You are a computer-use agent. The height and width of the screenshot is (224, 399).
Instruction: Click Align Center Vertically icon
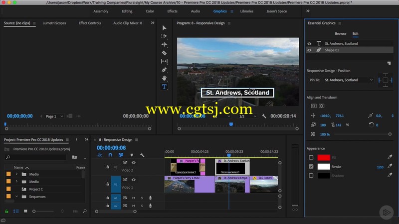pyautogui.click(x=314, y=106)
